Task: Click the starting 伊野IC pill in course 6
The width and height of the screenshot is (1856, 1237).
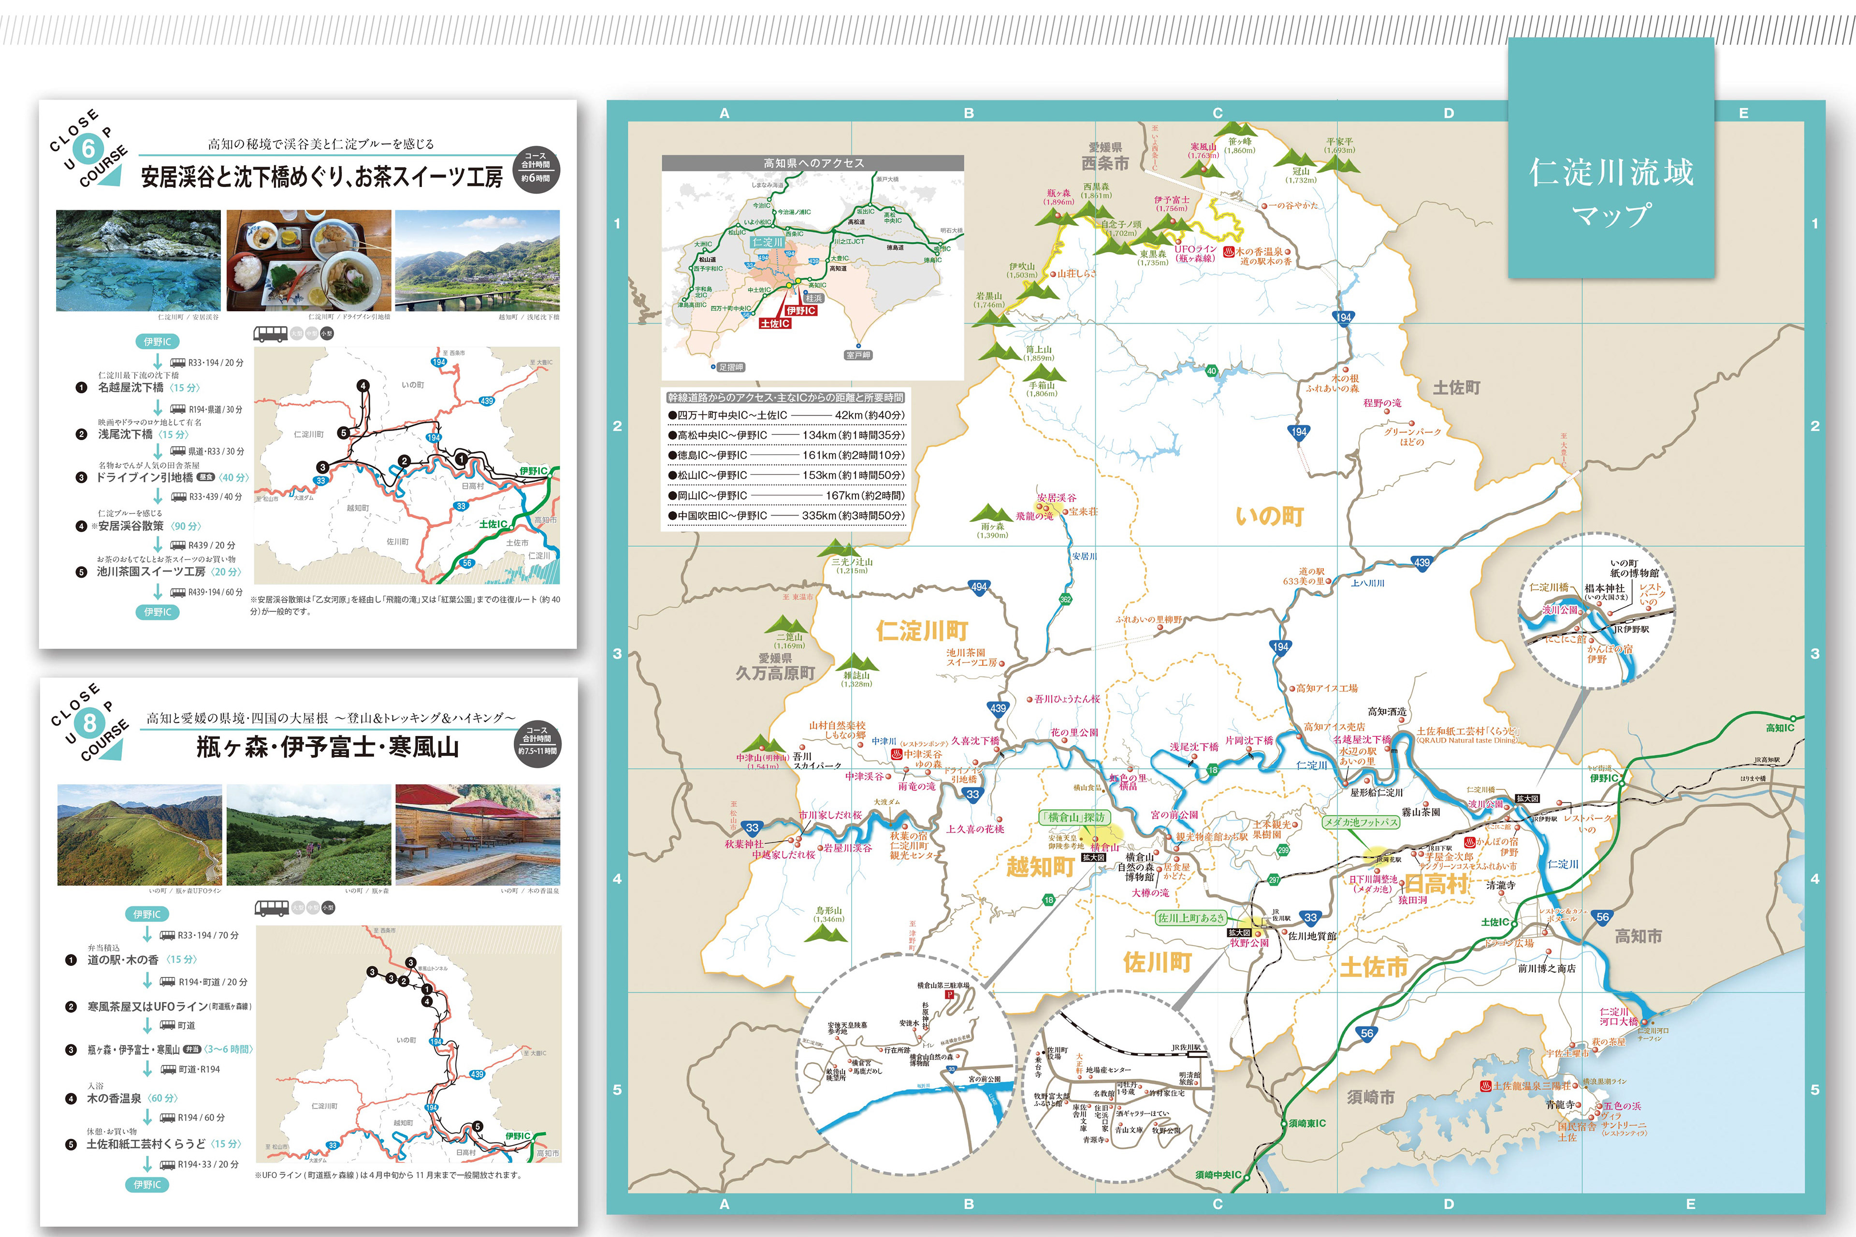Action: pyautogui.click(x=157, y=342)
